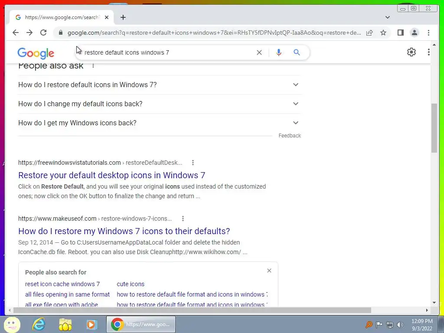
Task: Go to Google home via logo
Action: click(x=36, y=53)
